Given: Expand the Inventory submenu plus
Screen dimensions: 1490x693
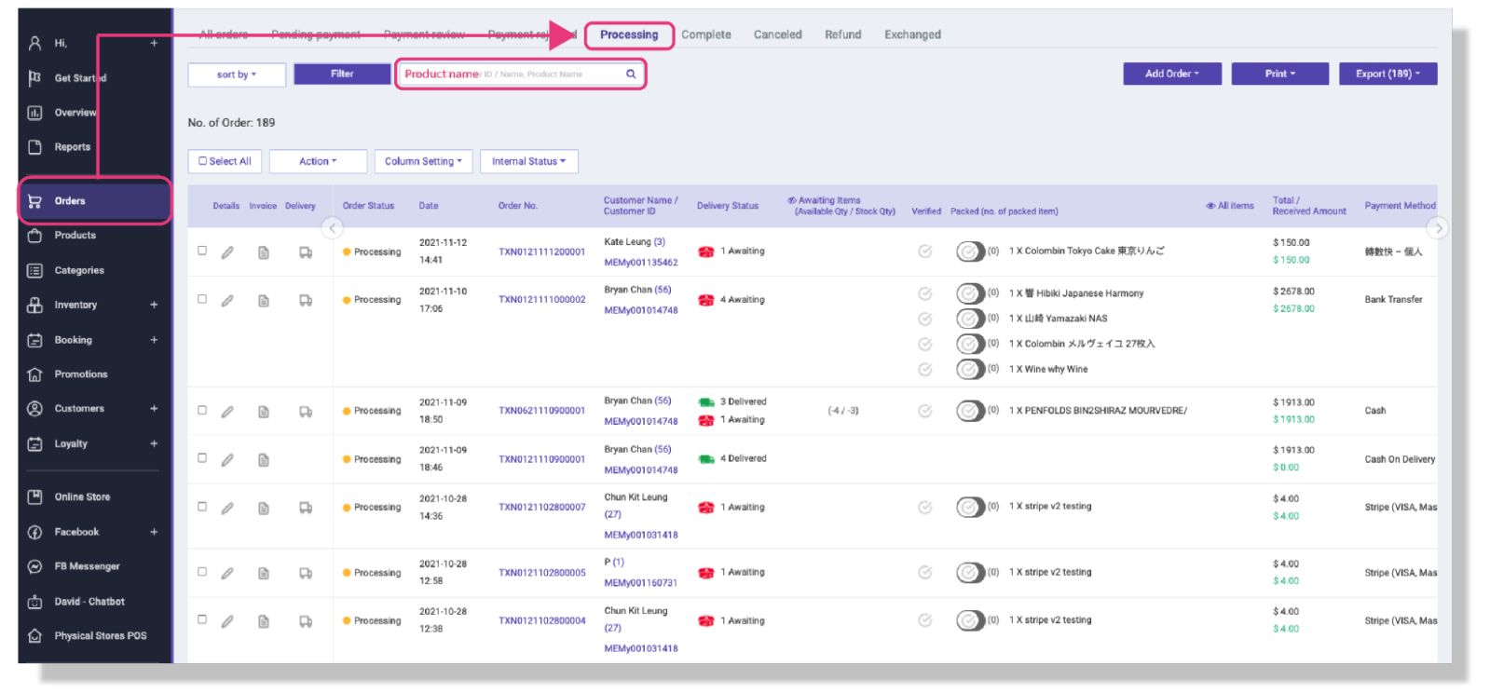Looking at the screenshot, I should (x=154, y=305).
